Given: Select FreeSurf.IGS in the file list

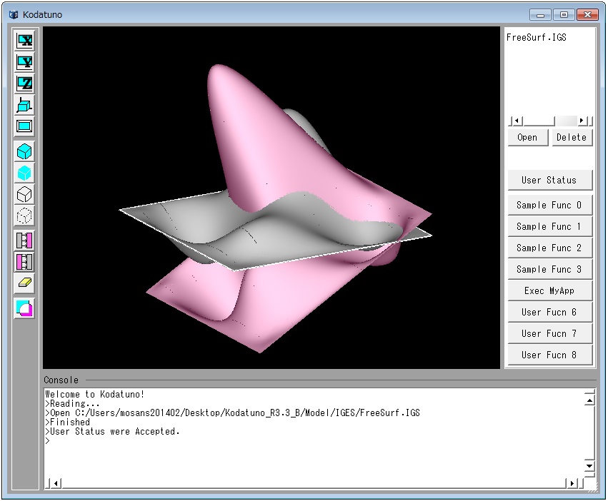Looking at the screenshot, I should (x=536, y=38).
